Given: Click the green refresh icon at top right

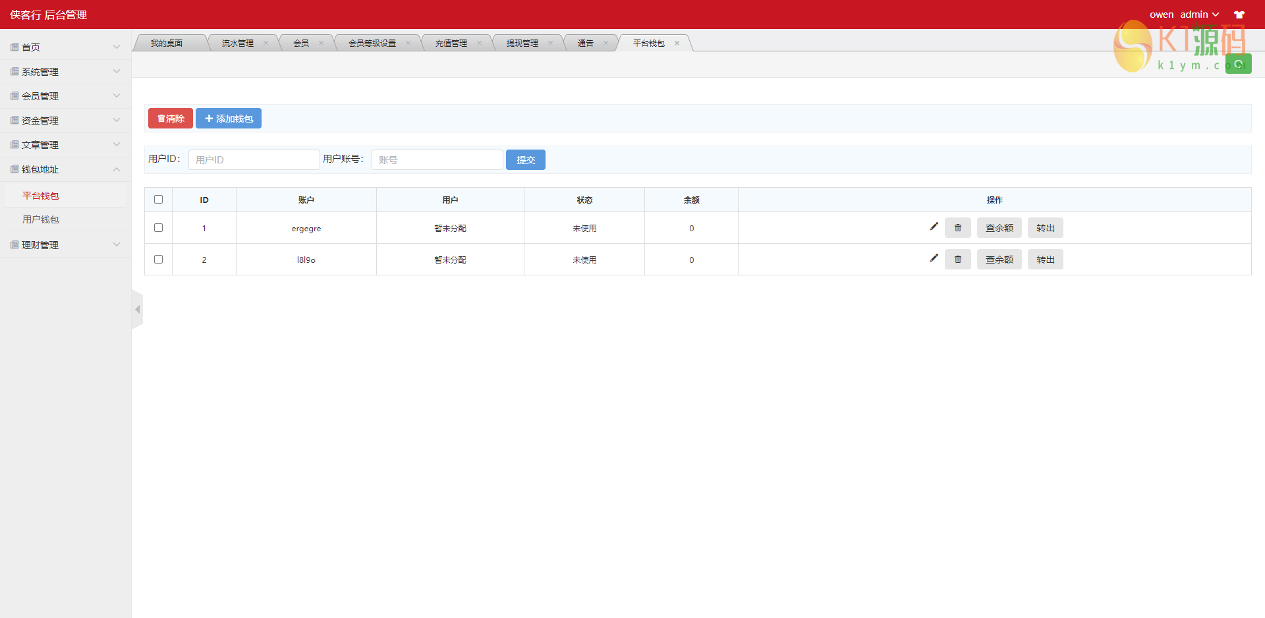Looking at the screenshot, I should click(x=1238, y=64).
